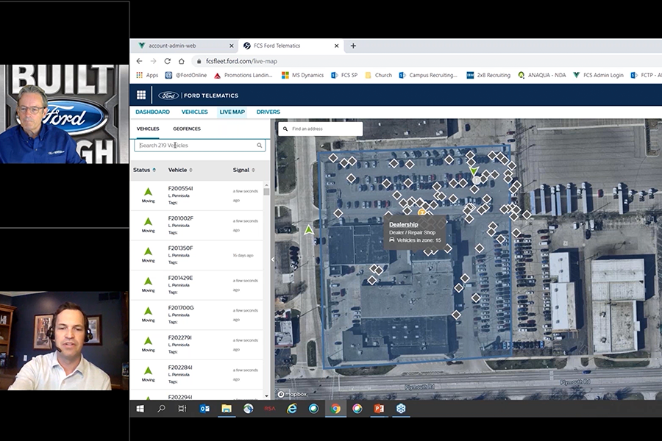Open the MS Dynamics bookmark
The width and height of the screenshot is (662, 441).
pos(303,75)
